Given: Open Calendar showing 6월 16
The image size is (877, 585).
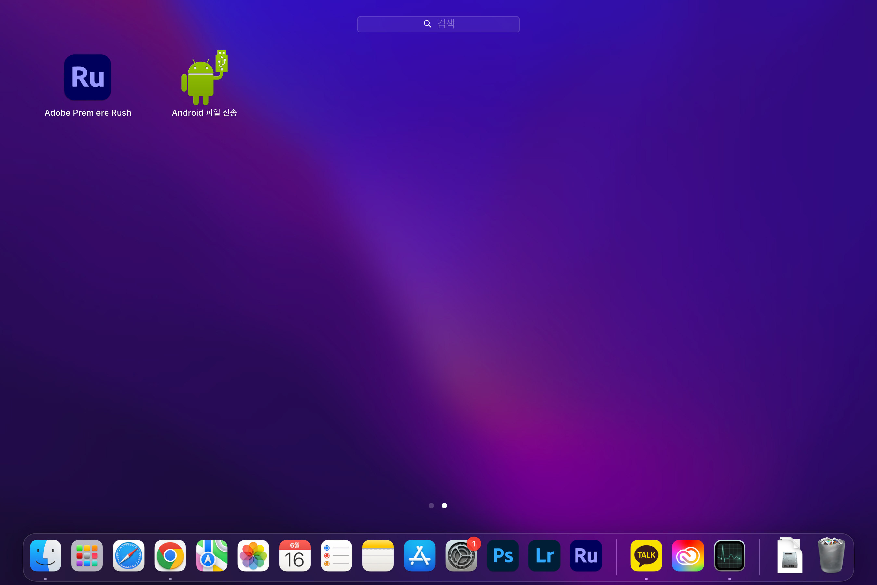Looking at the screenshot, I should [295, 555].
